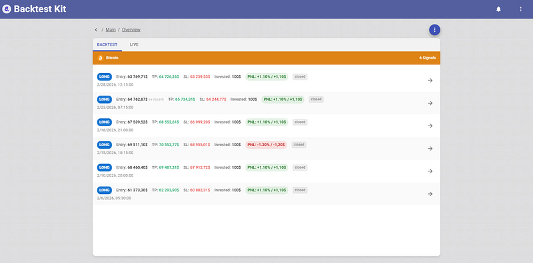Click the date 2/28/2026, 12:15:00
This screenshot has width=533, height=263.
click(115, 85)
